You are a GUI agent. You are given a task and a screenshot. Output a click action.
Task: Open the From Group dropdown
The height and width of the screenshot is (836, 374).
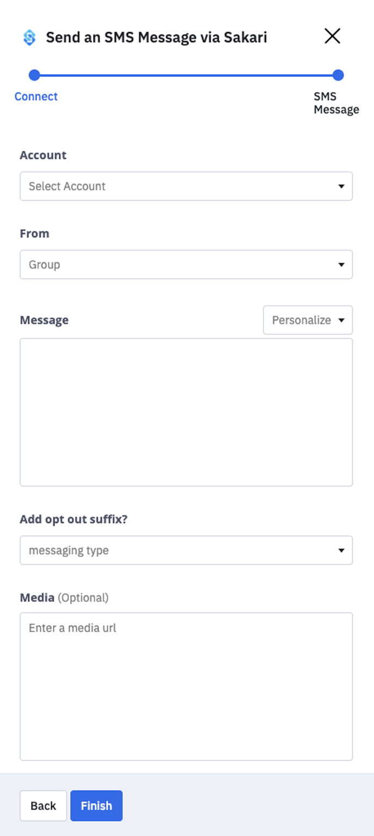click(x=186, y=265)
